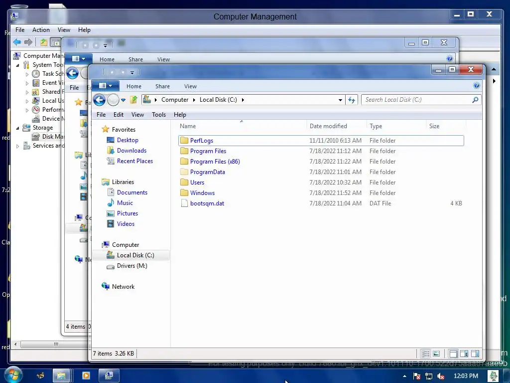Expand the Local Disk (C:) breadcrumb arrow
This screenshot has height=383, width=510.
click(x=243, y=100)
